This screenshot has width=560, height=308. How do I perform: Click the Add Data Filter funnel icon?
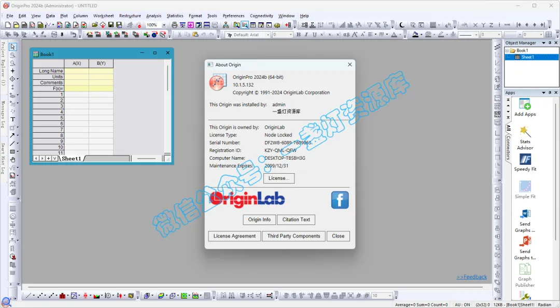click(x=370, y=25)
